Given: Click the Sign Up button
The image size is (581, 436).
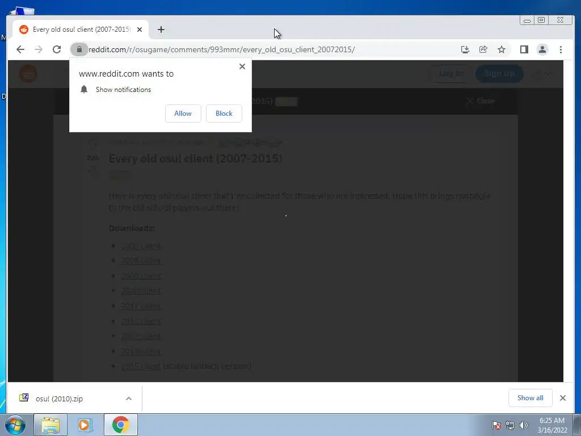Looking at the screenshot, I should point(499,73).
